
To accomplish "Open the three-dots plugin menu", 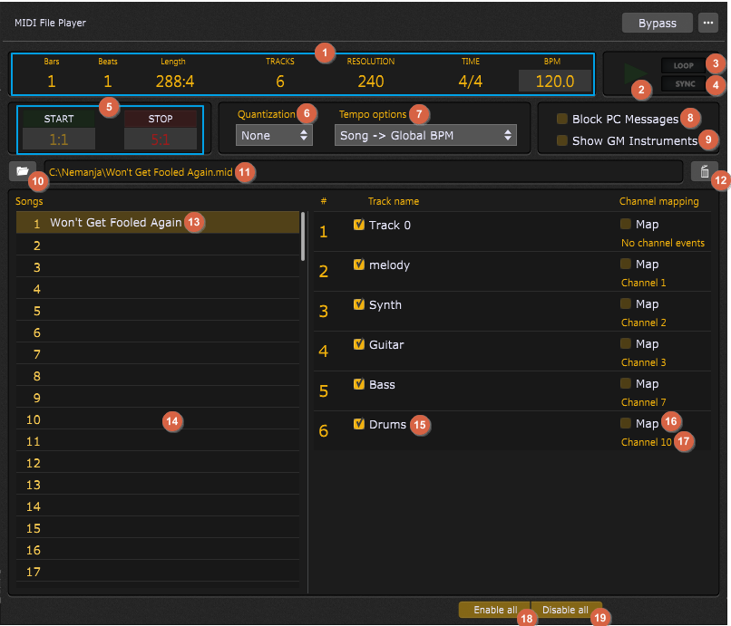I will pos(707,23).
